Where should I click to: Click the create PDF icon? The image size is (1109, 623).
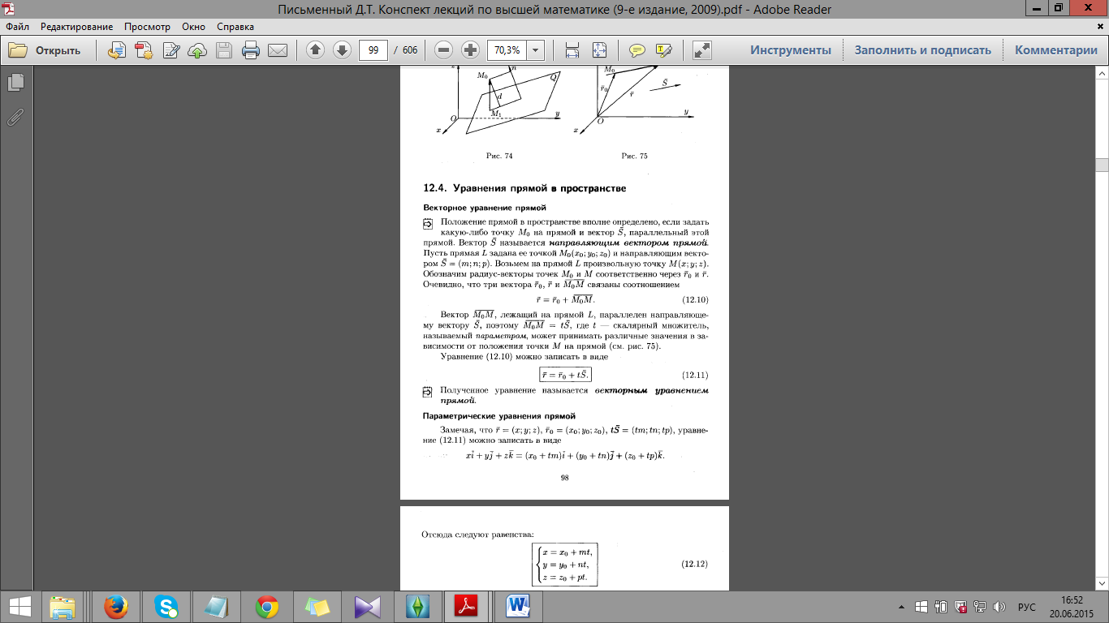click(144, 50)
